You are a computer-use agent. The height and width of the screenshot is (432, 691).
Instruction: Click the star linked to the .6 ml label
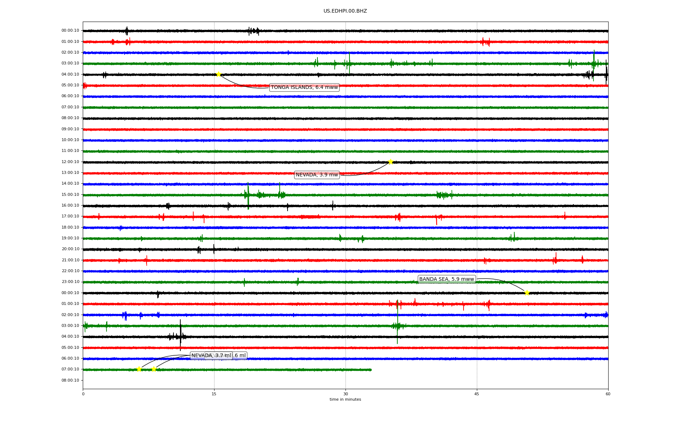coord(154,369)
